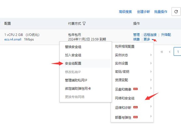Click the 管理 link
The height and width of the screenshot is (135, 181).
(x=136, y=35)
